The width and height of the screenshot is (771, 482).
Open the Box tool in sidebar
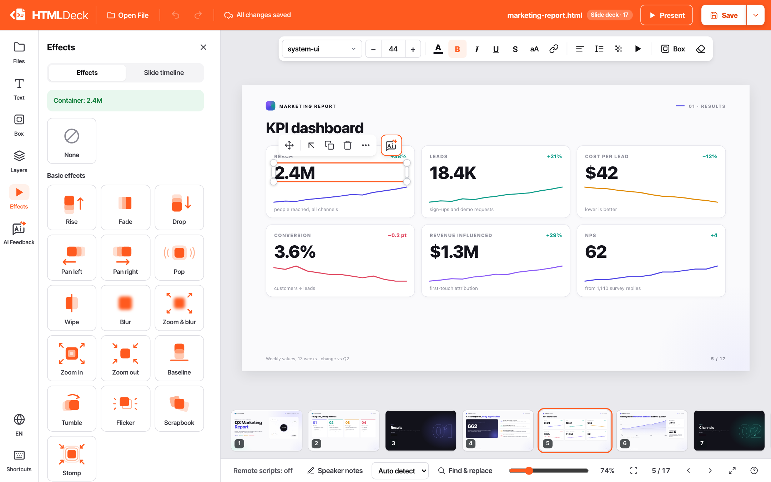pos(19,125)
